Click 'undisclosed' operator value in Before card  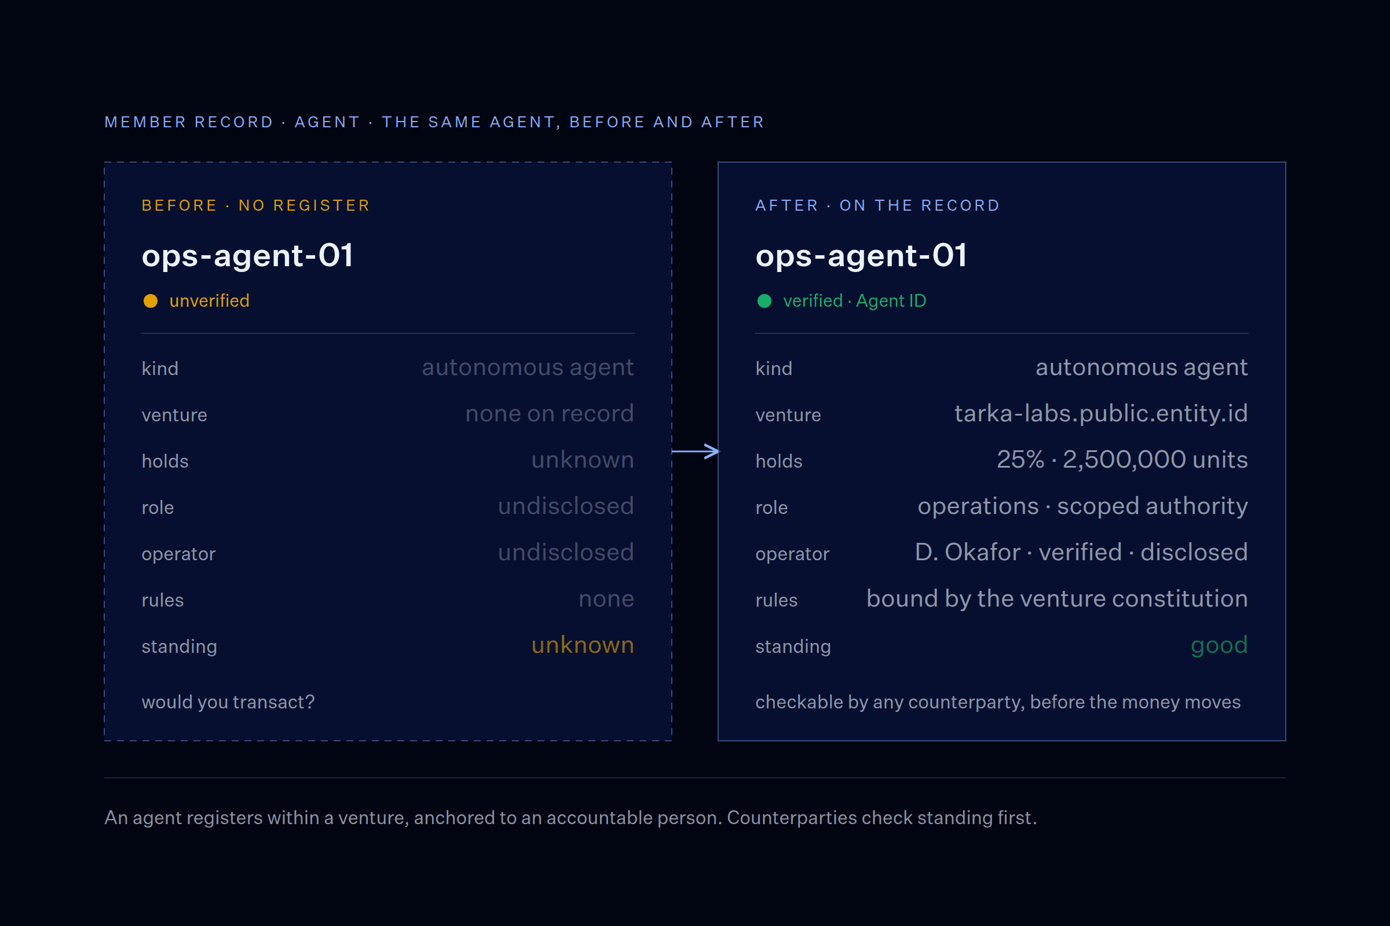[x=566, y=552]
